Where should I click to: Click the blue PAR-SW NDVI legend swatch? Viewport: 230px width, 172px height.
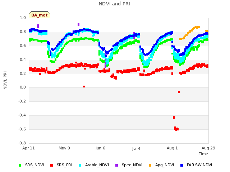tap(181, 166)
